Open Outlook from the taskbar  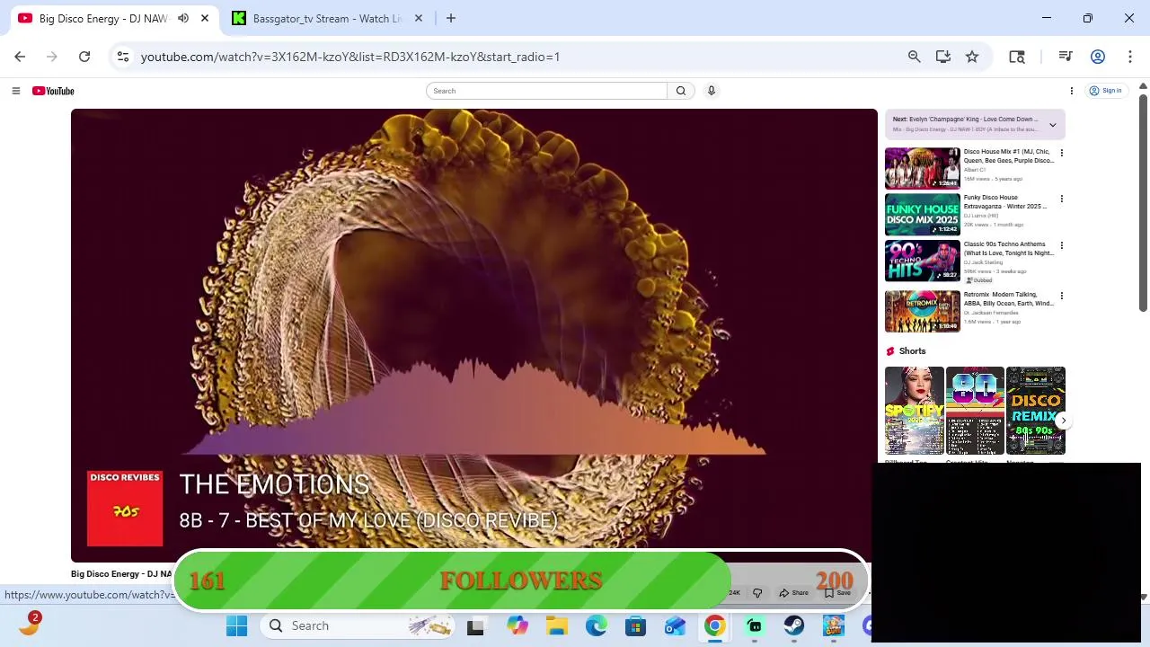click(675, 626)
